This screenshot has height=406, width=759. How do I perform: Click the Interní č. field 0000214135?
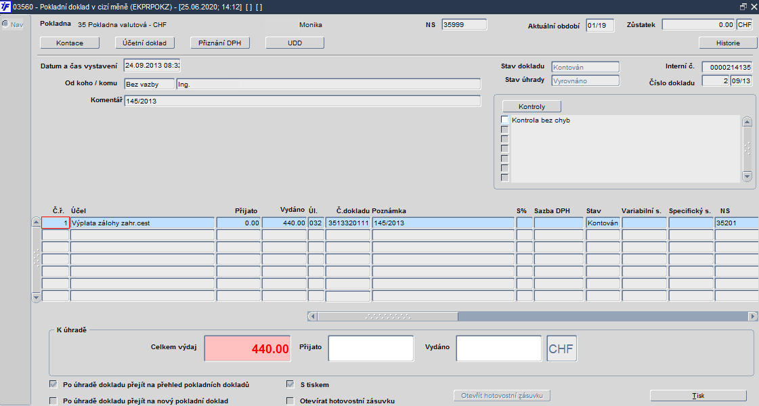[x=727, y=67]
